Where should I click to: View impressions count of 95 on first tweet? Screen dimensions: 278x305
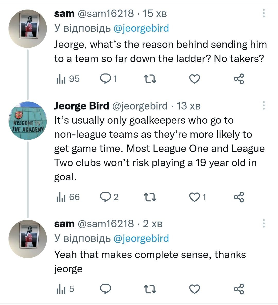click(x=68, y=79)
